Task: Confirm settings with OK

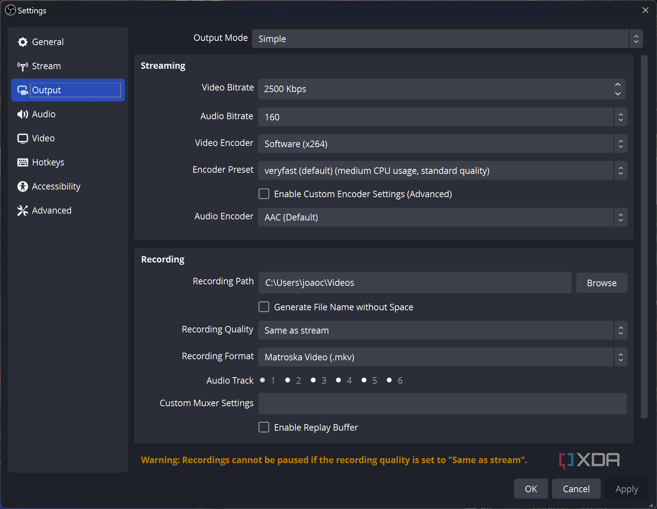Action: (531, 489)
